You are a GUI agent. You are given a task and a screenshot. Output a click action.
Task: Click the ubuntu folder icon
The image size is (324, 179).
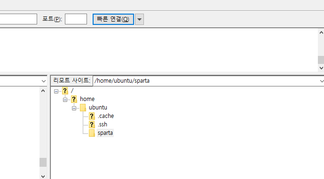pyautogui.click(x=83, y=108)
